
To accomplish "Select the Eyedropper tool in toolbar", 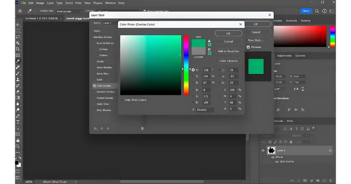I will [18, 61].
